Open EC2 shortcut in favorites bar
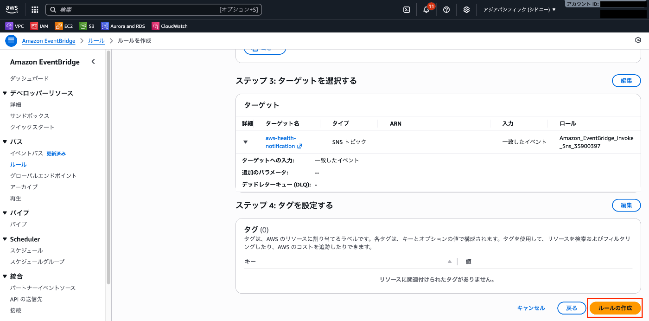 64,26
